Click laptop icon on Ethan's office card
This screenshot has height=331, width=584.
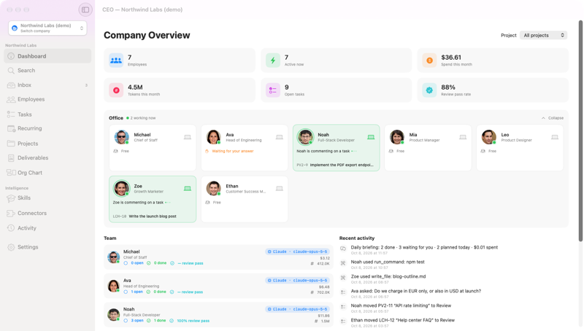pyautogui.click(x=280, y=189)
